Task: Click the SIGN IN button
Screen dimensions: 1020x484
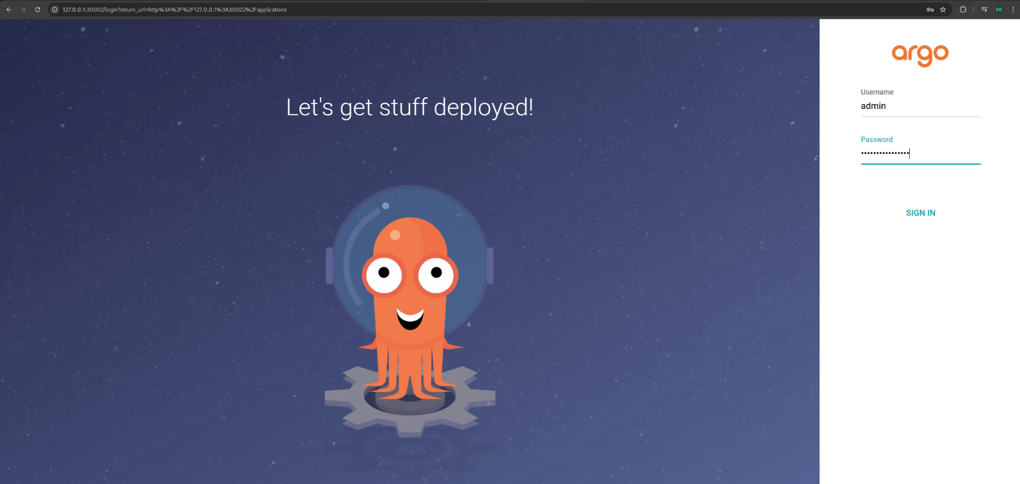Action: click(x=921, y=213)
